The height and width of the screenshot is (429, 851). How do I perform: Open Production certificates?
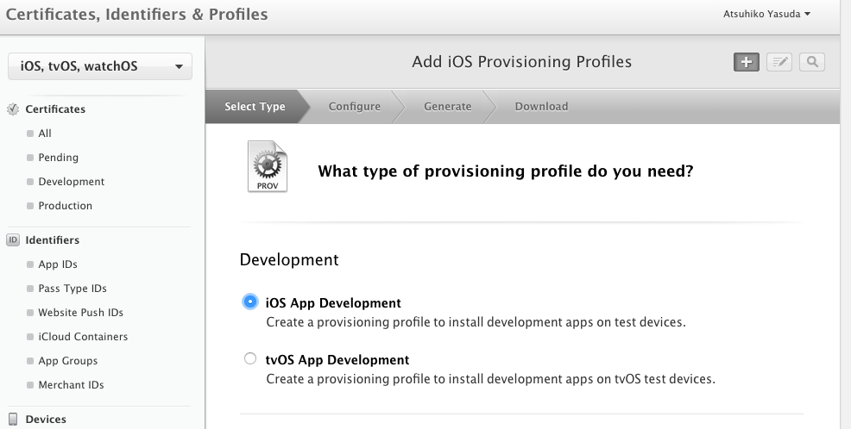65,206
